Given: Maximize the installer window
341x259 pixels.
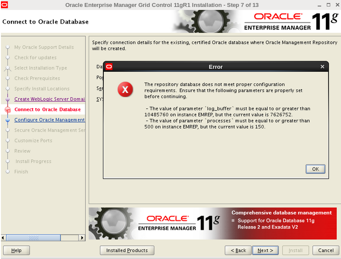Looking at the screenshot, I should (x=328, y=5).
